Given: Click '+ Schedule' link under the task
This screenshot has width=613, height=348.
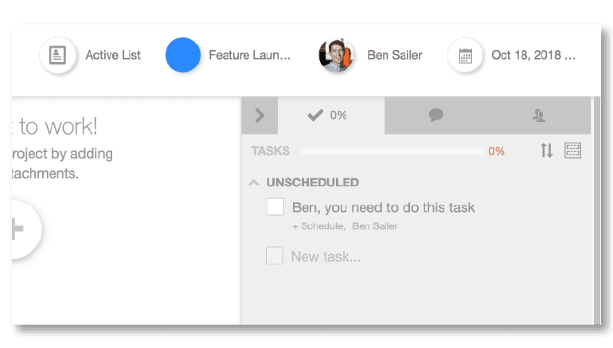Looking at the screenshot, I should pos(318,226).
